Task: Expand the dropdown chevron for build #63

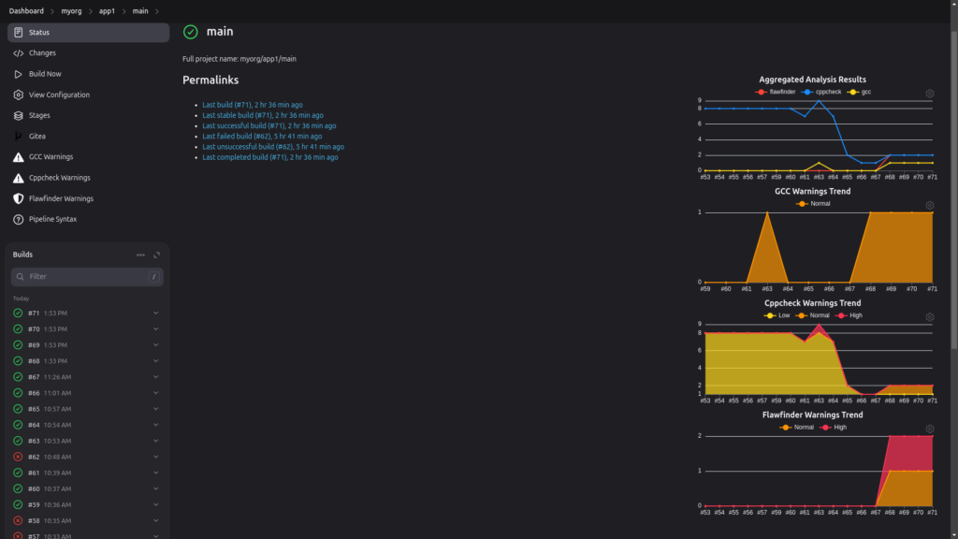Action: click(156, 441)
